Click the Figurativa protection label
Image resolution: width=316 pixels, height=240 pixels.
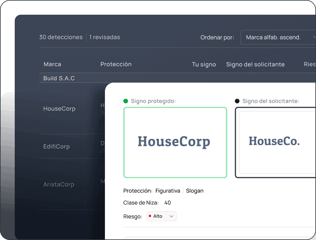tap(168, 190)
